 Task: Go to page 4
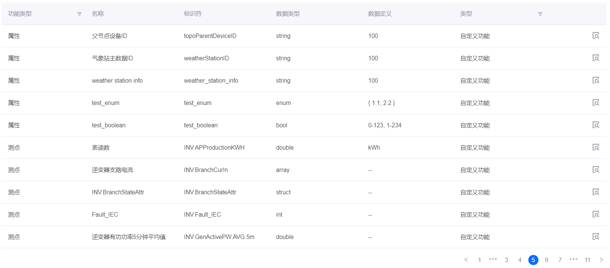tap(520, 260)
